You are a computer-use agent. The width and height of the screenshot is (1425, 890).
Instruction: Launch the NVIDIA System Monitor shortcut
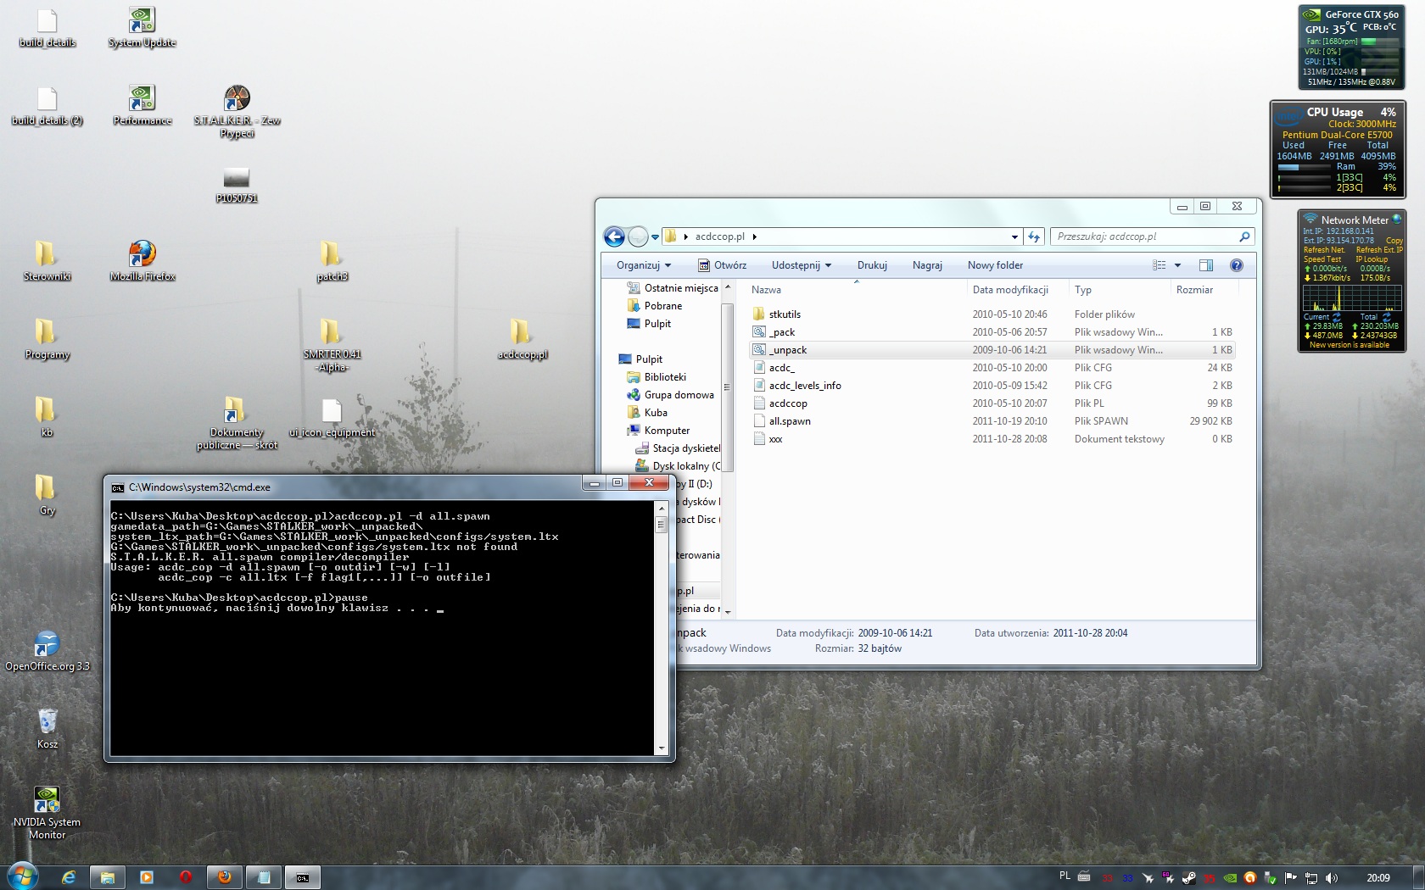[x=47, y=800]
